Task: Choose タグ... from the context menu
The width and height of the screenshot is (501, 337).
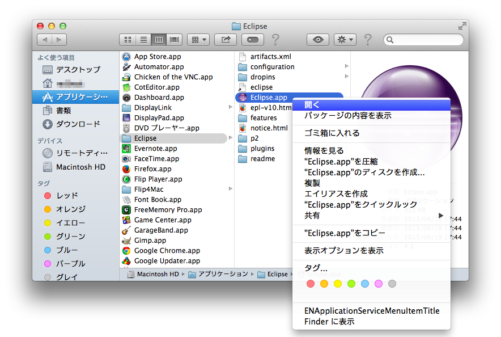Action: click(372, 268)
